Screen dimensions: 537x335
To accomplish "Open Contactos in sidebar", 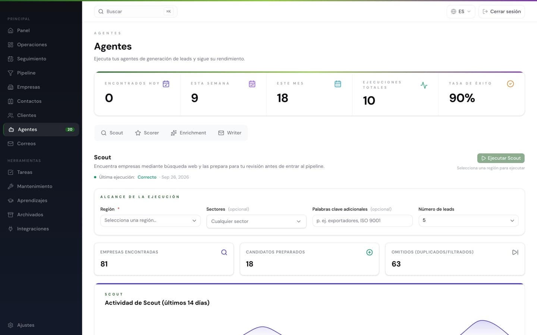I will (41, 101).
